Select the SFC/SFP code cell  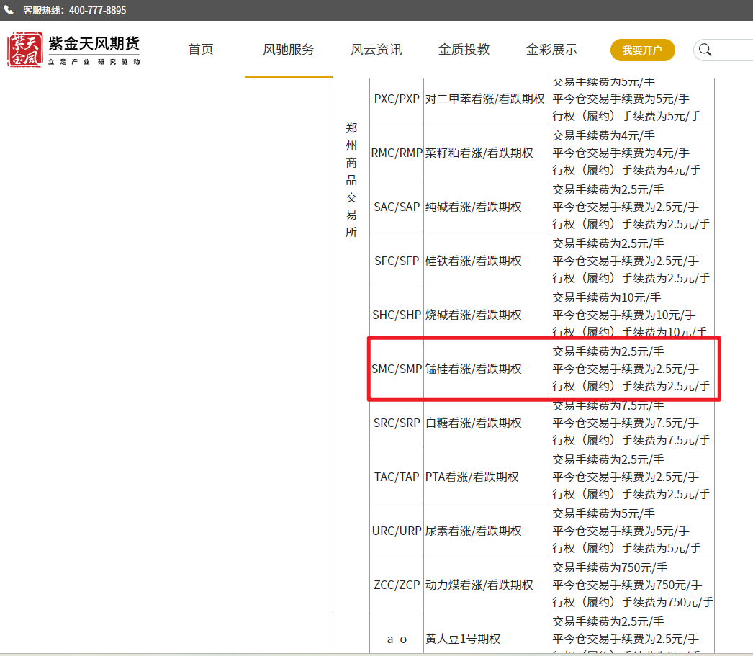[397, 261]
